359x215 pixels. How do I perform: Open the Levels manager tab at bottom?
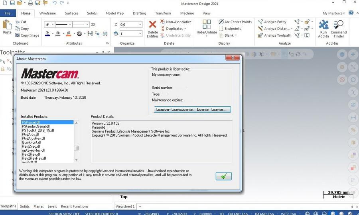[x=52, y=207]
